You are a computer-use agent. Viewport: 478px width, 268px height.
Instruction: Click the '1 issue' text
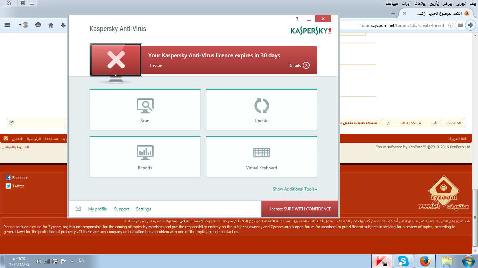156,66
